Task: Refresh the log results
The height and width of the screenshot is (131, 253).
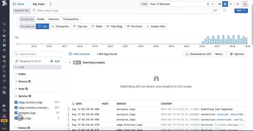Action: (x=245, y=4)
